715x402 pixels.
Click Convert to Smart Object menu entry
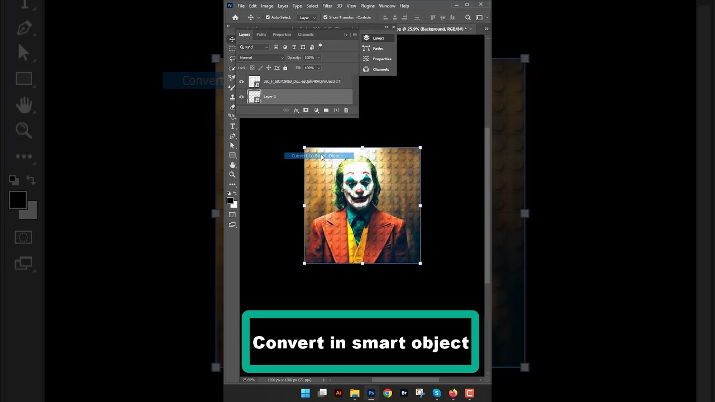(318, 156)
